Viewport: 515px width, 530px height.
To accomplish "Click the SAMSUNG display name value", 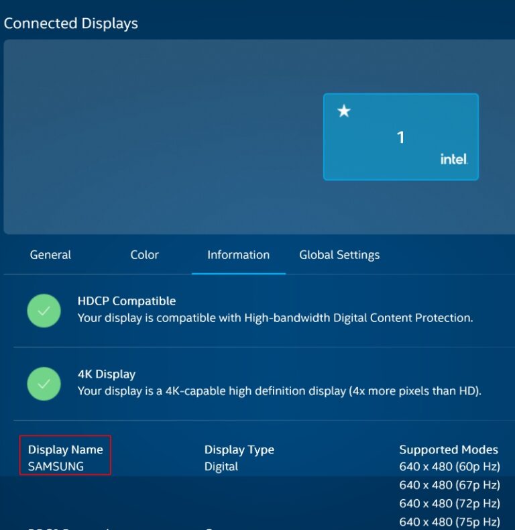I will click(56, 466).
